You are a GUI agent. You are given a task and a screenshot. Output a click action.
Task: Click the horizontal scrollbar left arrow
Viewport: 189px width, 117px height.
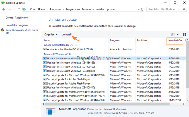pos(43,104)
